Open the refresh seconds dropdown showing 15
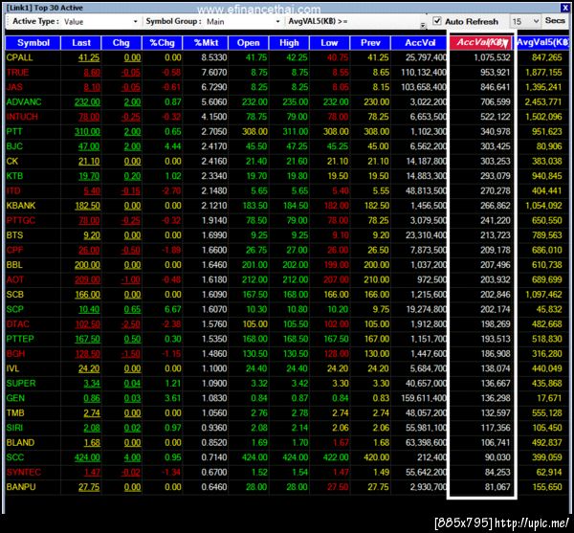Screen dimensions: 574x533 pos(536,21)
